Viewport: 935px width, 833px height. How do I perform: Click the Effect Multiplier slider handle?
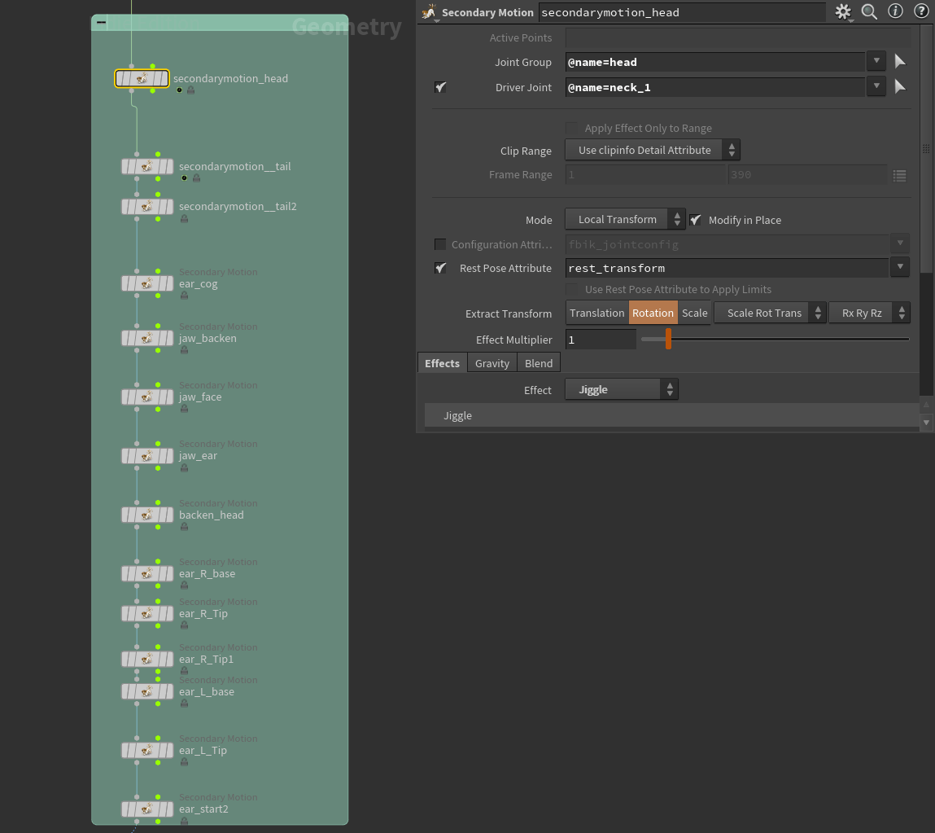click(668, 340)
